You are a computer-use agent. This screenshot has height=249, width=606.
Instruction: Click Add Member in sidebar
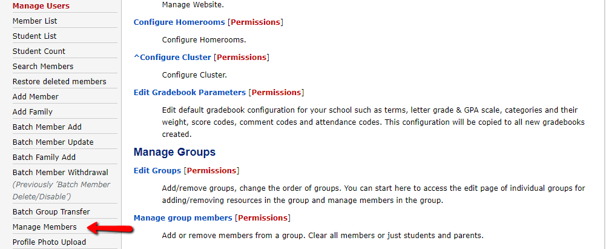36,96
